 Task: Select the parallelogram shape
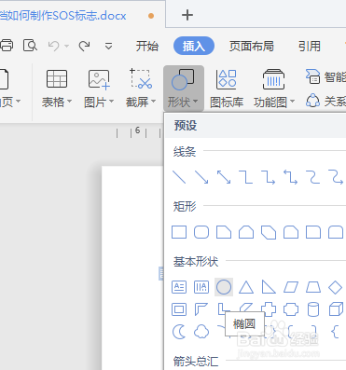[291, 287]
